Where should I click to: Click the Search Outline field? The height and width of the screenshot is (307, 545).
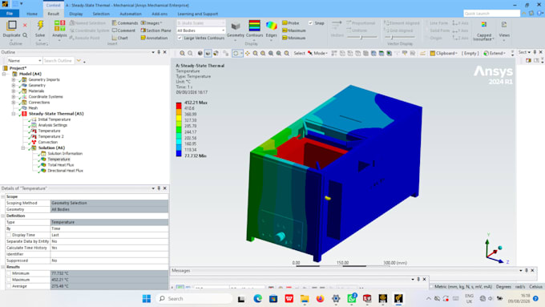(x=59, y=60)
